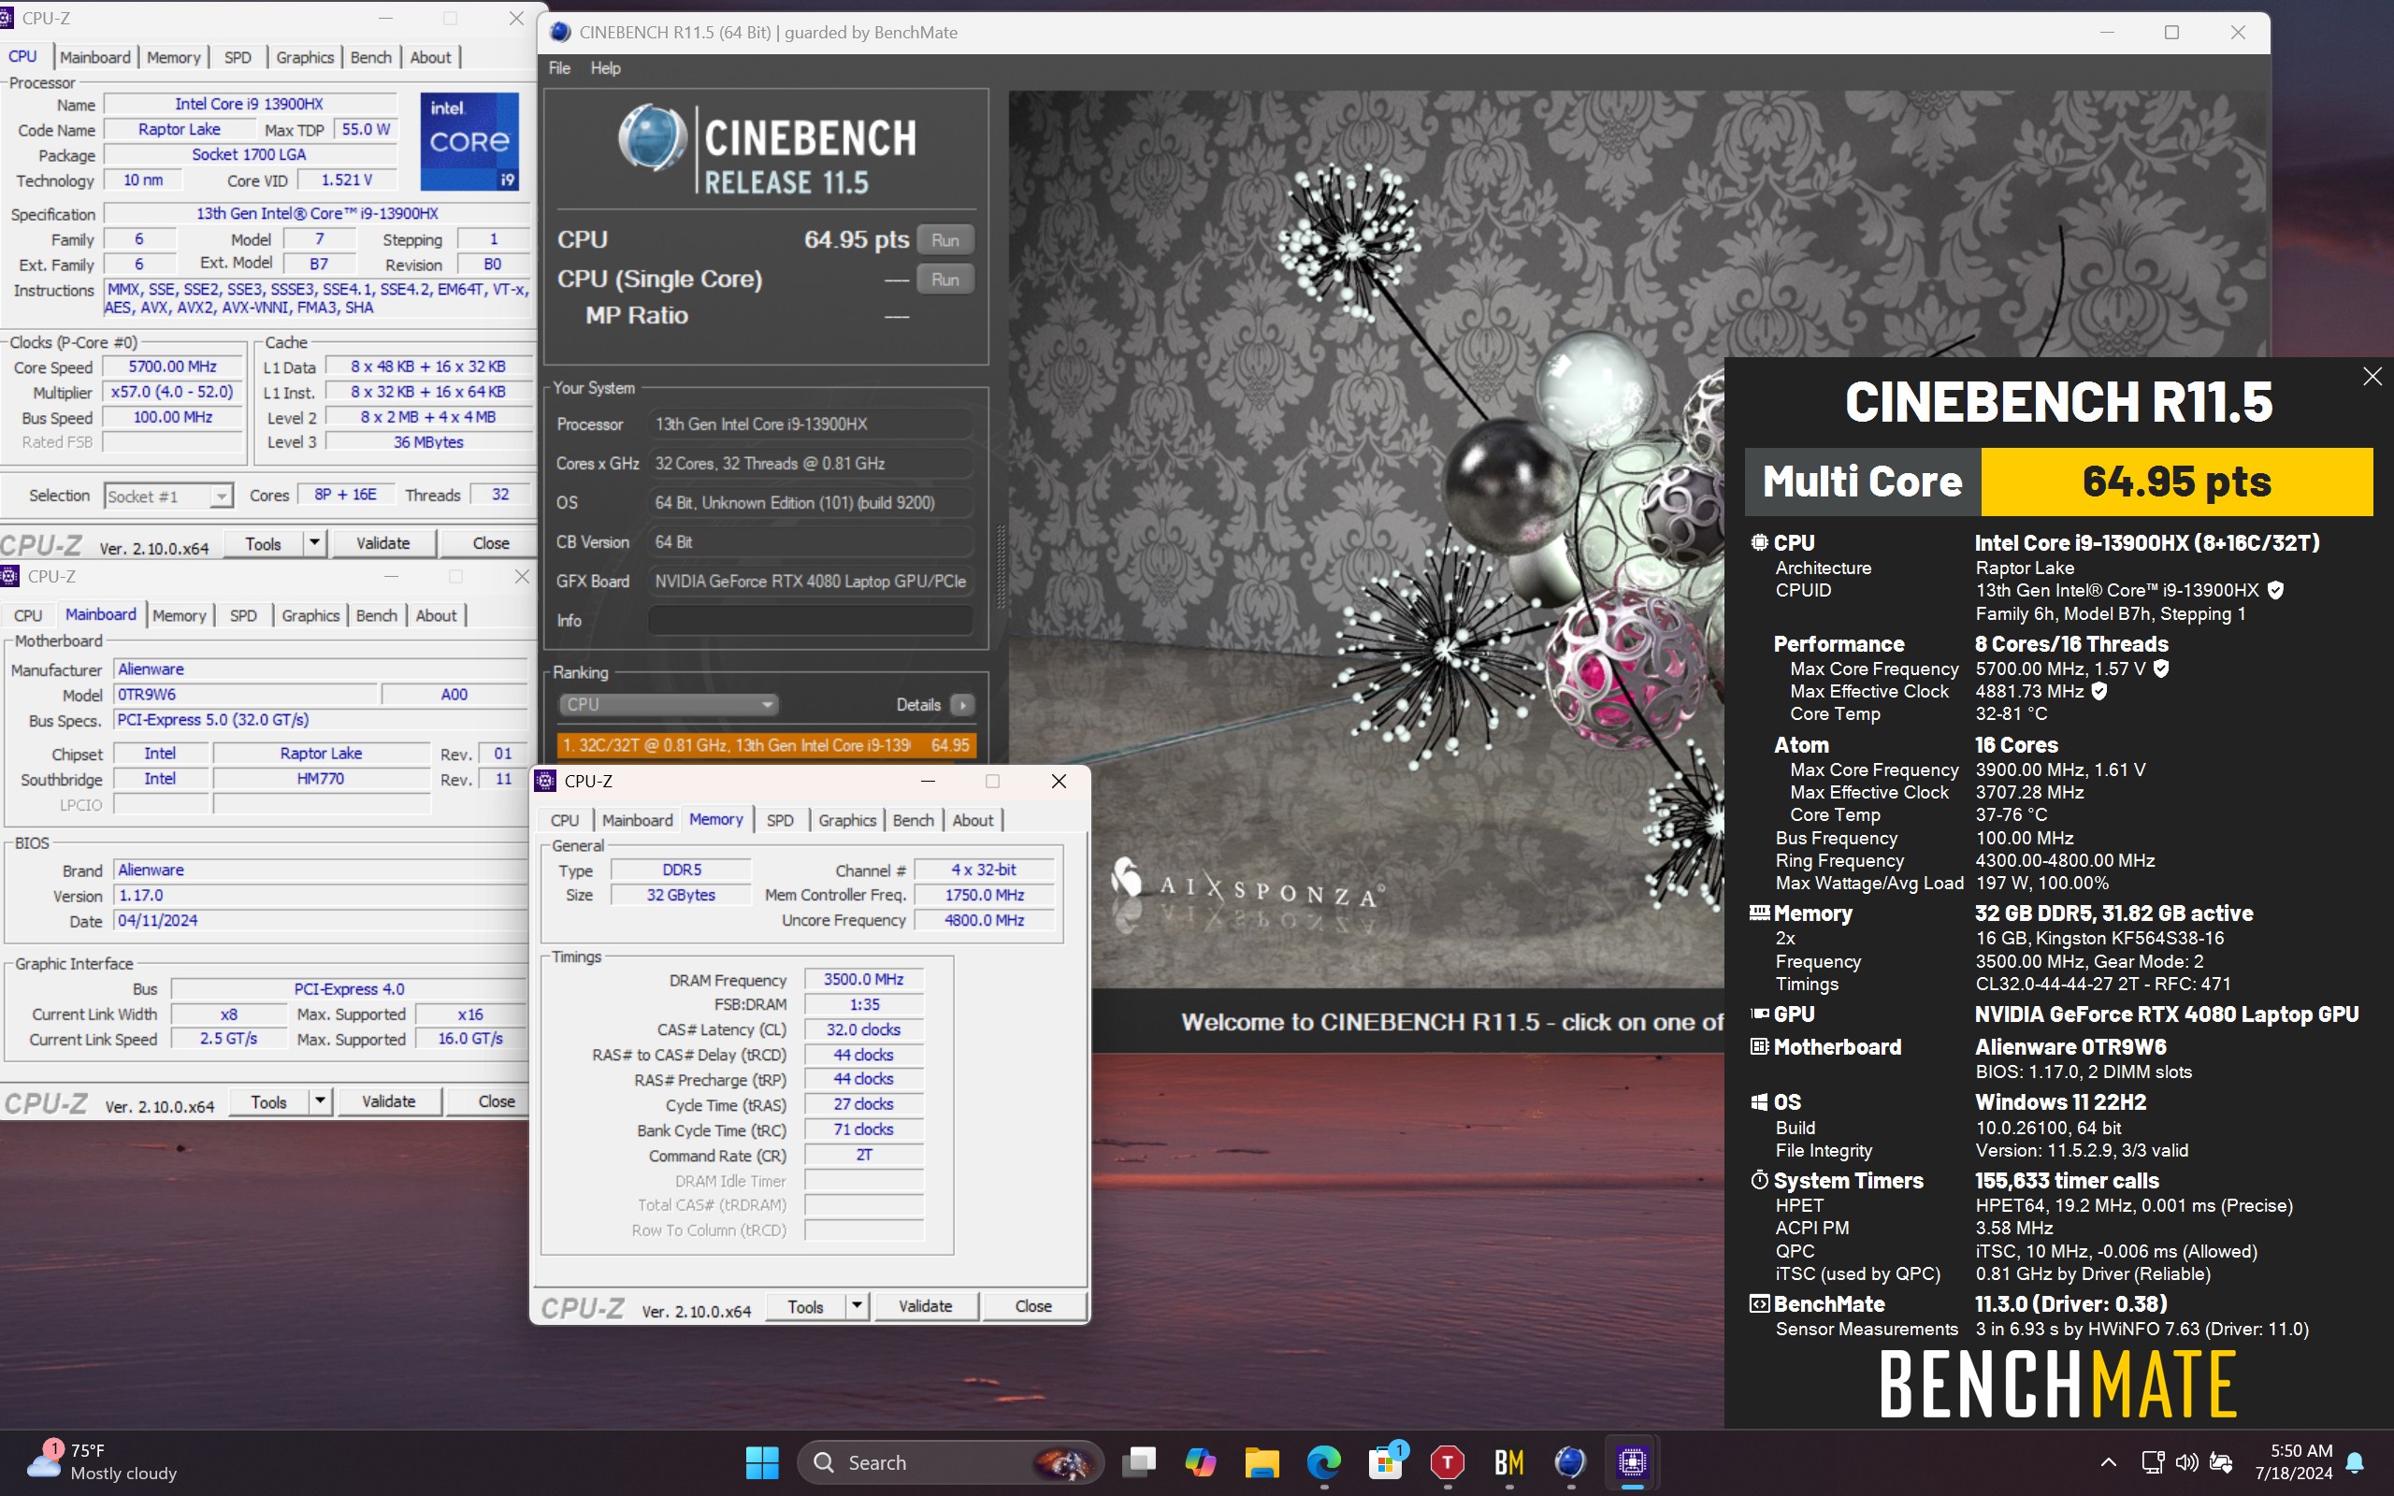Open the Cinebench File menu
The image size is (2394, 1496).
559,68
